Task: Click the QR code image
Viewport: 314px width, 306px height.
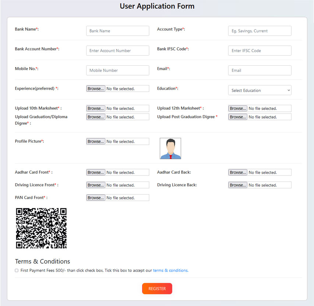Action: (x=41, y=228)
